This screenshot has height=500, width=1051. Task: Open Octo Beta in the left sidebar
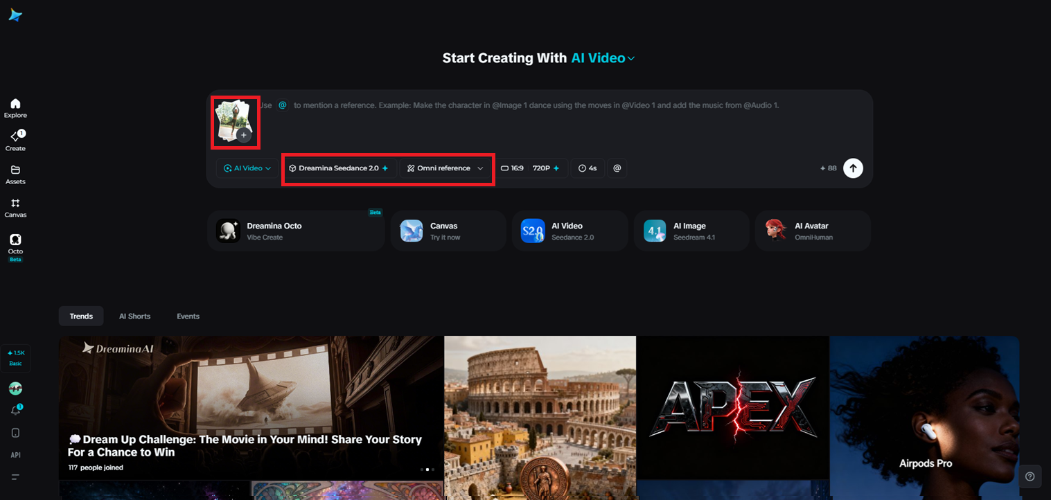(15, 248)
